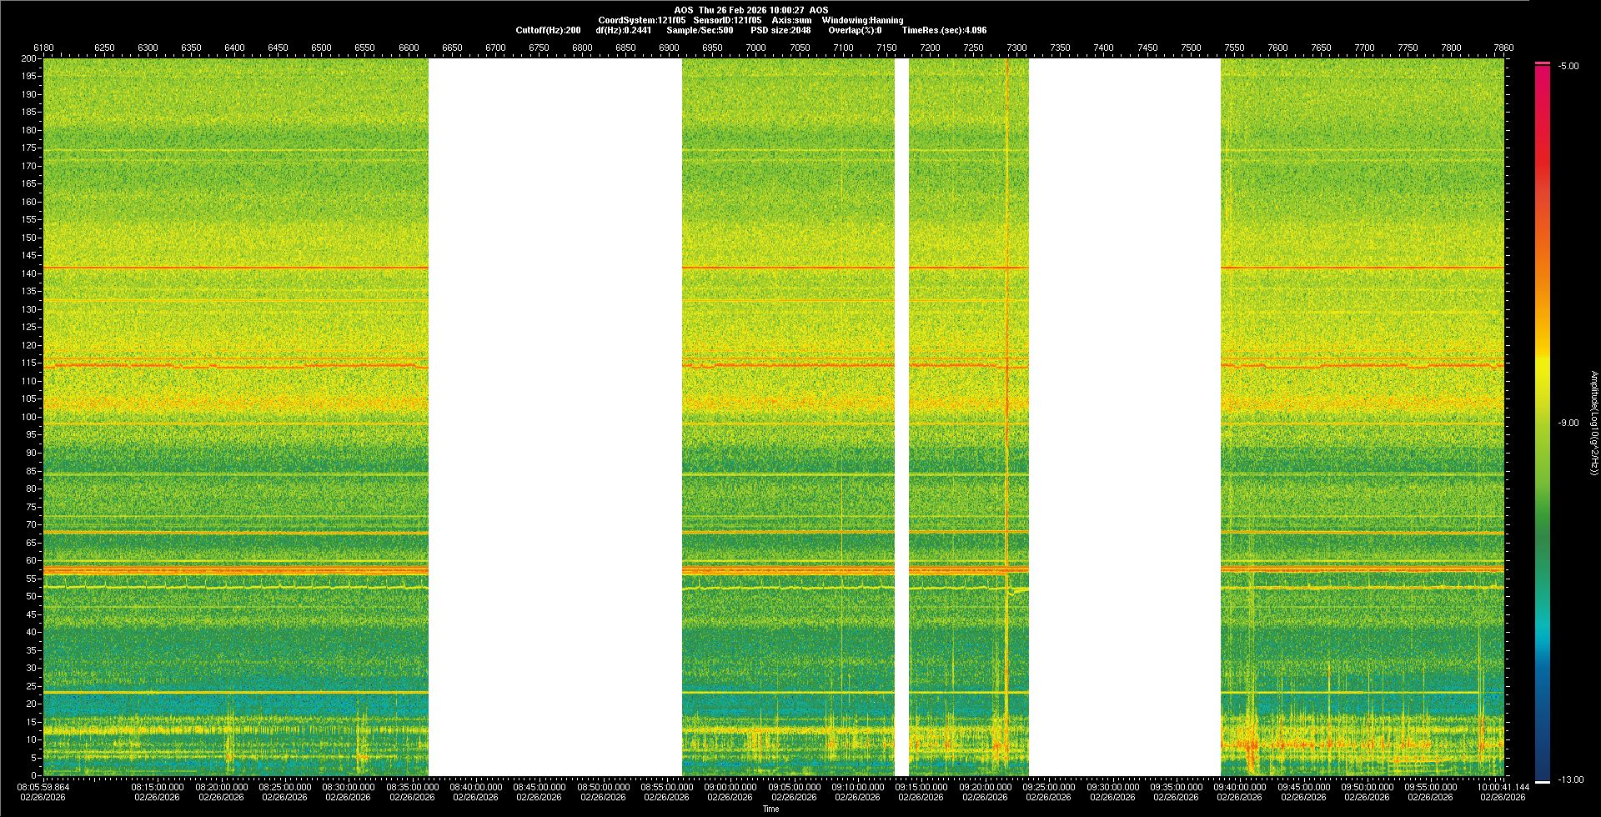1601x817 pixels.
Task: Click the 08:05:59.864 start time label
Action: tap(43, 787)
